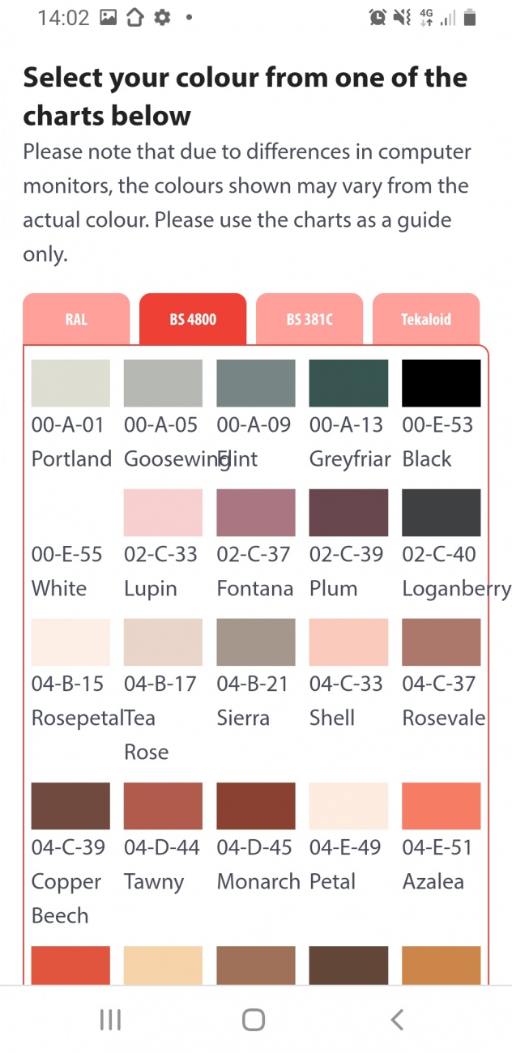Pick the 04-D-45 Monarch swatch
The width and height of the screenshot is (512, 1053).
pos(256,806)
